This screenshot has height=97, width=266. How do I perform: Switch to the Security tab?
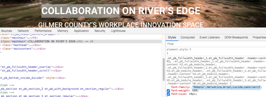100,31
